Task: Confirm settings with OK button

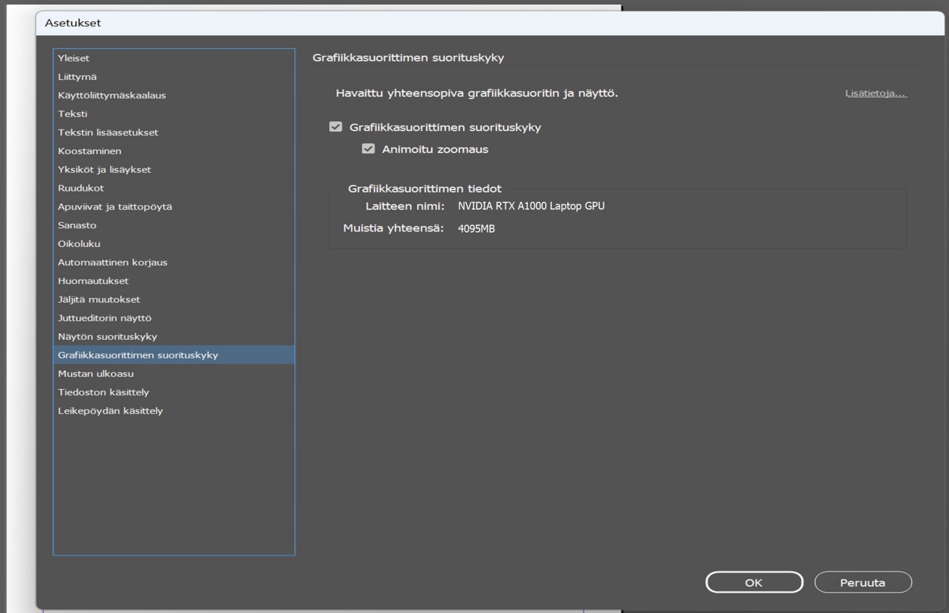Action: [754, 582]
